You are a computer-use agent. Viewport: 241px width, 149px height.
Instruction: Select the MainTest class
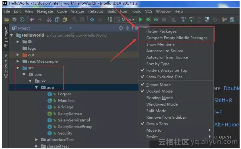click(x=66, y=100)
